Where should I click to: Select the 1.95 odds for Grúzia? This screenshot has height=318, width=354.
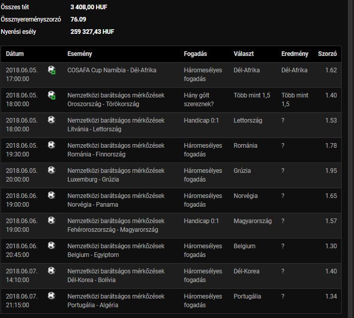(331, 171)
